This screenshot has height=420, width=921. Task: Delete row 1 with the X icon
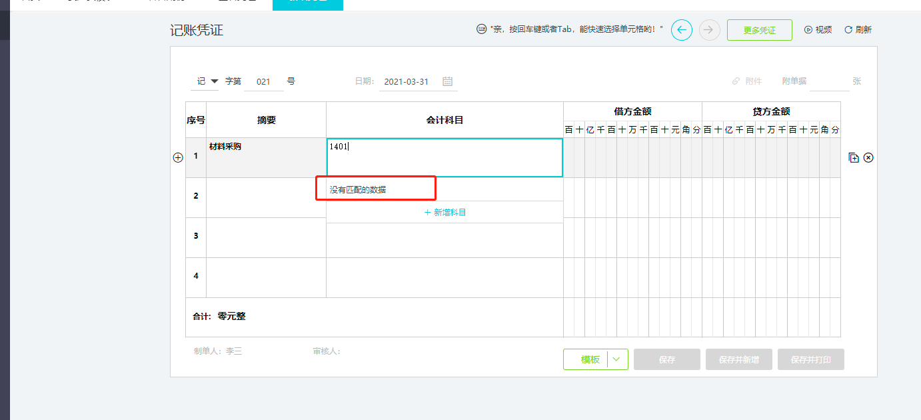point(868,157)
